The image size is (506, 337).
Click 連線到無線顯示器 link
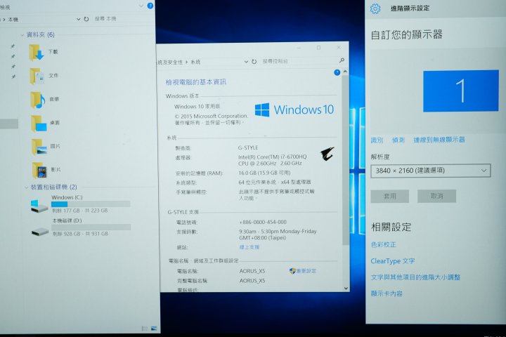coord(439,140)
